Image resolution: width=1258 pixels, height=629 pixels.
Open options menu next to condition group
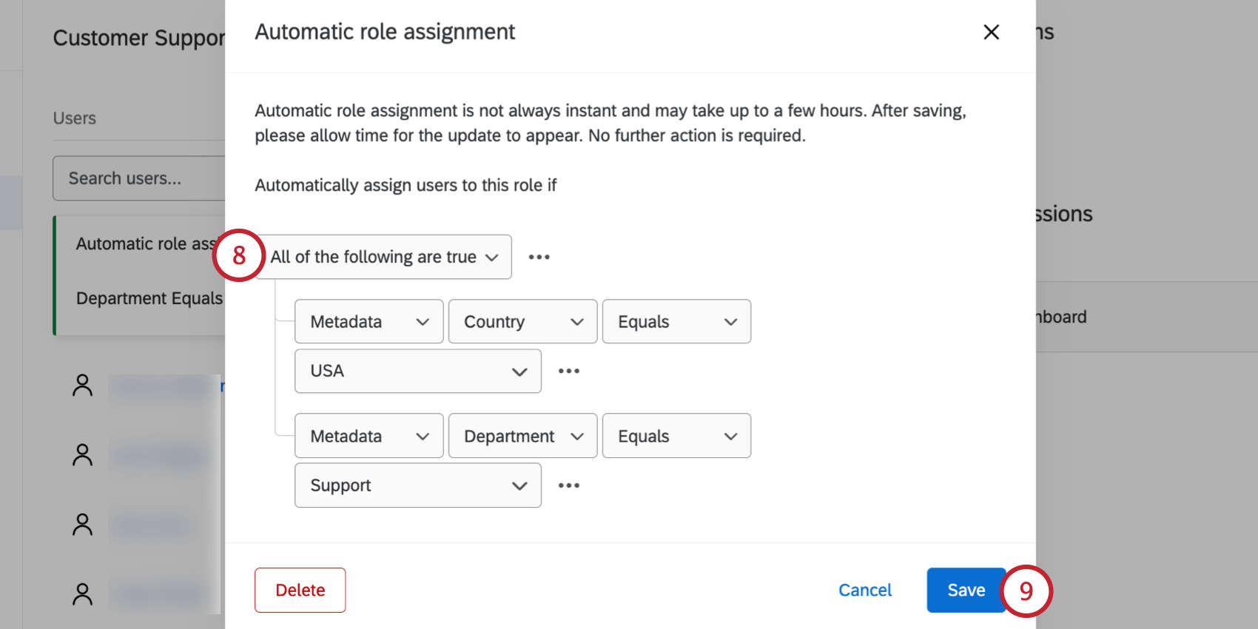(x=539, y=257)
